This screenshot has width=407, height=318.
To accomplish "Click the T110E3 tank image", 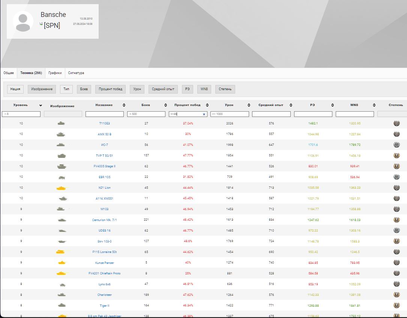I will [x=61, y=123].
